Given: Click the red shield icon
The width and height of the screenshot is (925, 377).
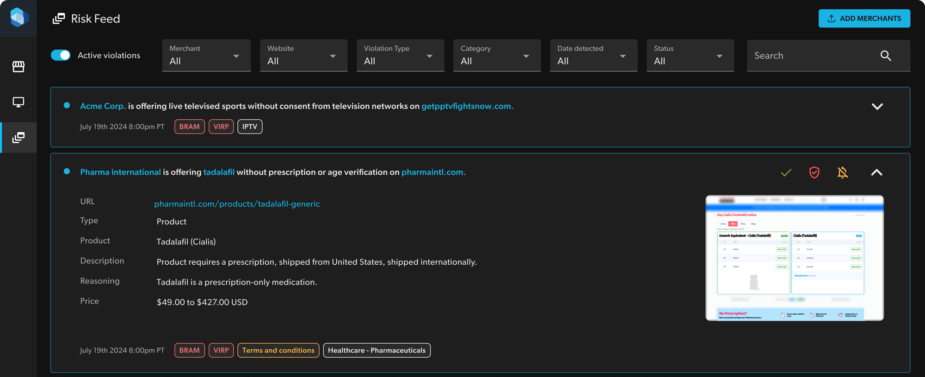Looking at the screenshot, I should [x=814, y=172].
